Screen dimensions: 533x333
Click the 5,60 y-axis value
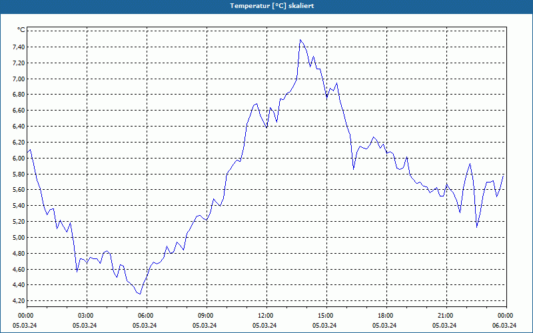(x=19, y=190)
